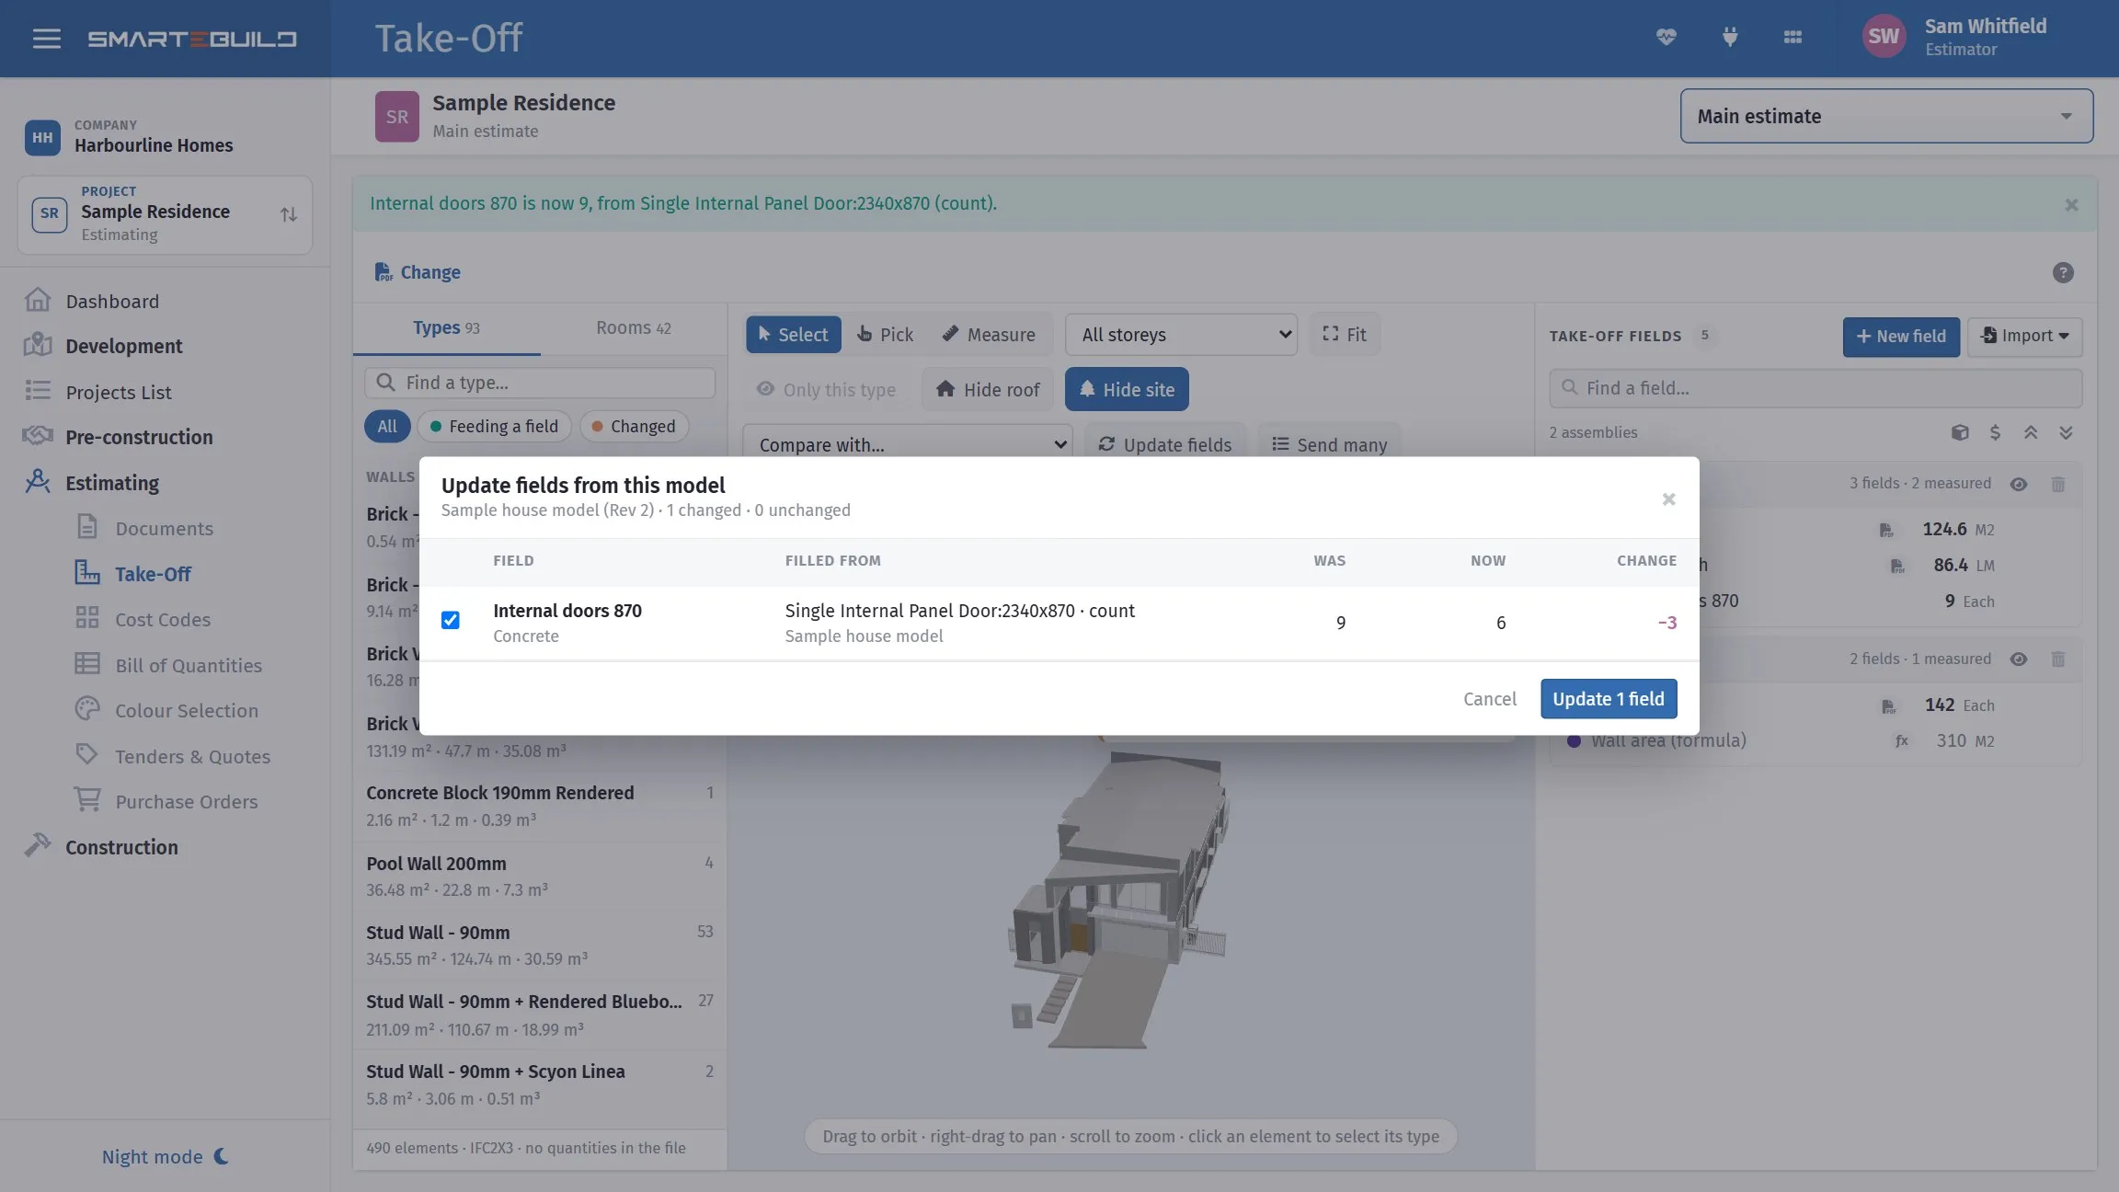Open Bill of Quantities in sidebar
The image size is (2119, 1192).
pos(189,665)
